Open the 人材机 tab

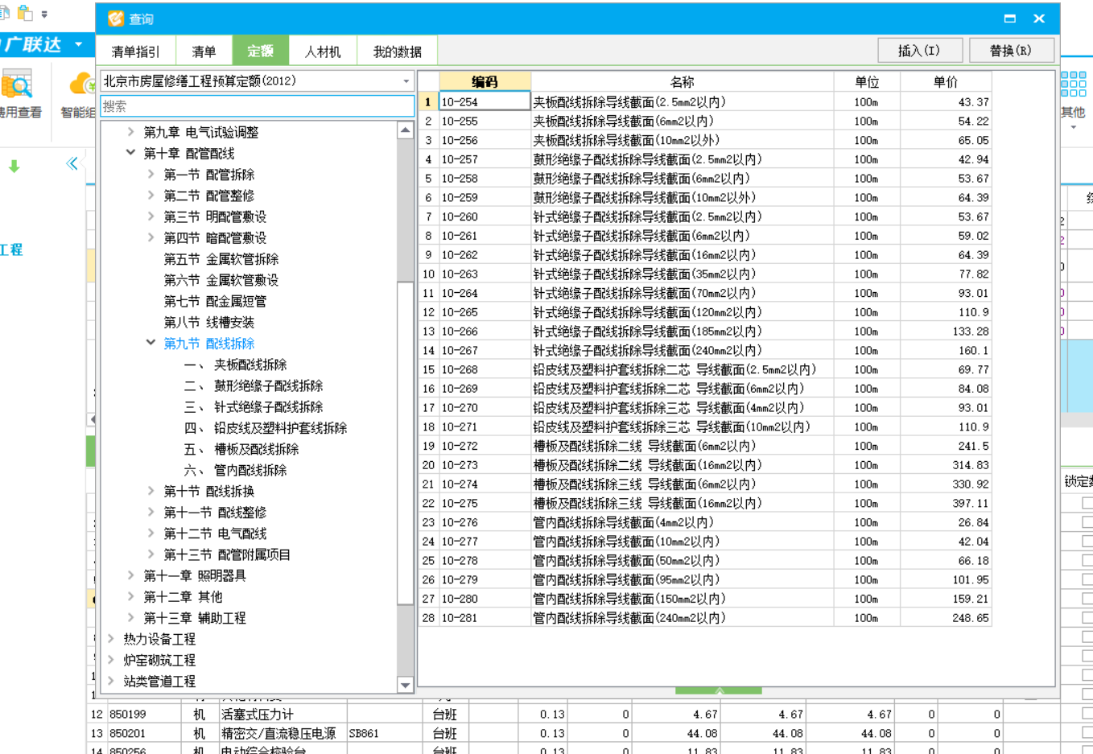322,52
